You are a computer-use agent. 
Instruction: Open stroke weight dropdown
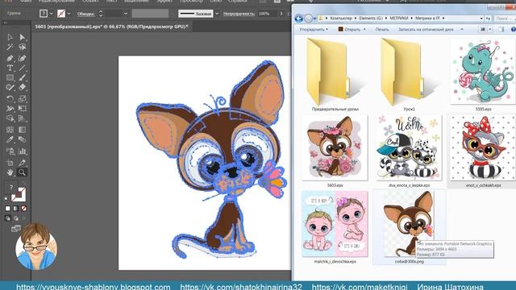click(126, 14)
